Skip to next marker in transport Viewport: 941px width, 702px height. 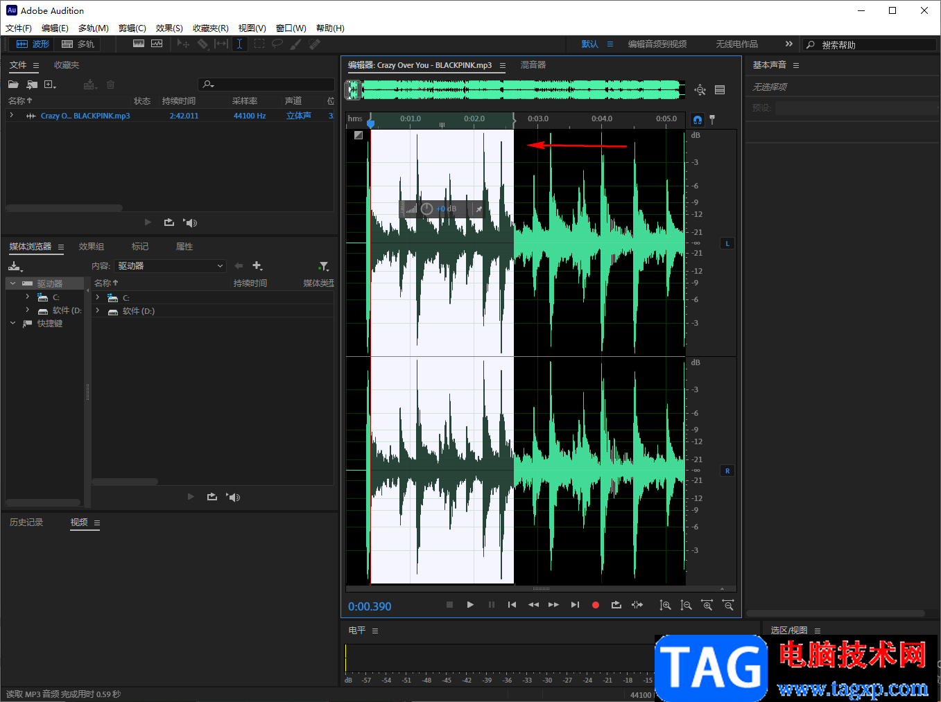coord(575,605)
